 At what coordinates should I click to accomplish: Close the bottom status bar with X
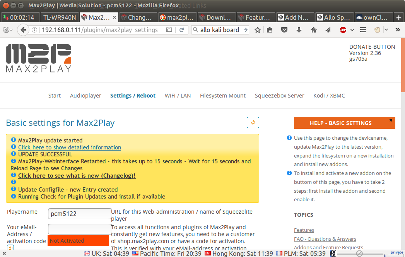[x=4, y=254]
